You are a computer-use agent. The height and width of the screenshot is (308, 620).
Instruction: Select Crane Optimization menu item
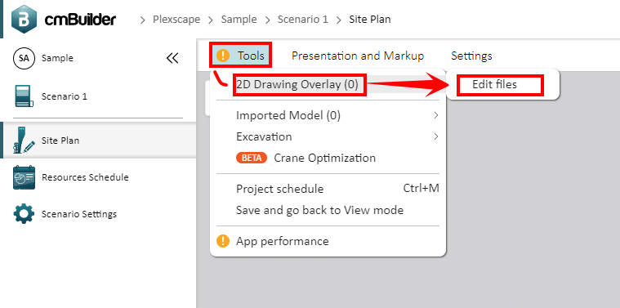coord(324,158)
